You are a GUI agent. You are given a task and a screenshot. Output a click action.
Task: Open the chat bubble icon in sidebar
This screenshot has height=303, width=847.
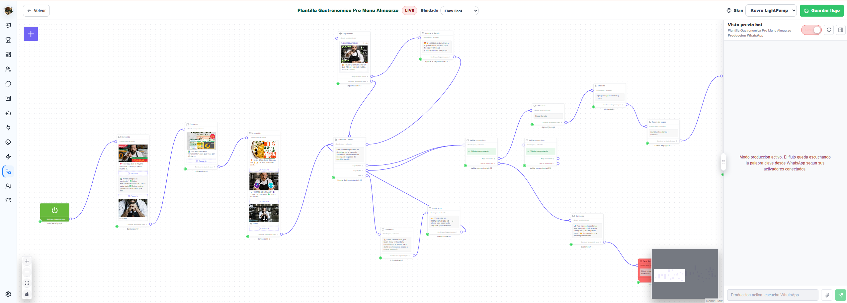coord(8,84)
